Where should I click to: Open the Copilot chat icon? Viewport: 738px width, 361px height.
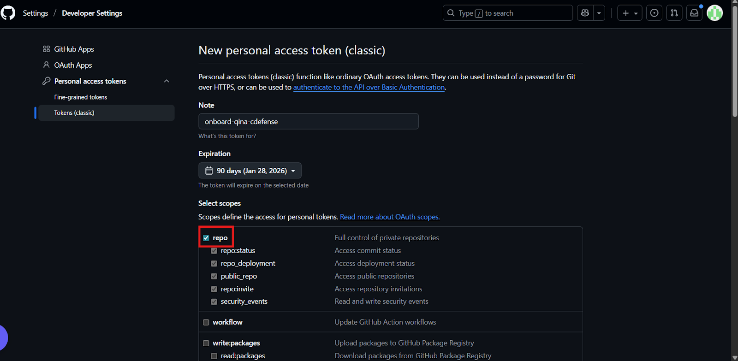[x=585, y=13]
